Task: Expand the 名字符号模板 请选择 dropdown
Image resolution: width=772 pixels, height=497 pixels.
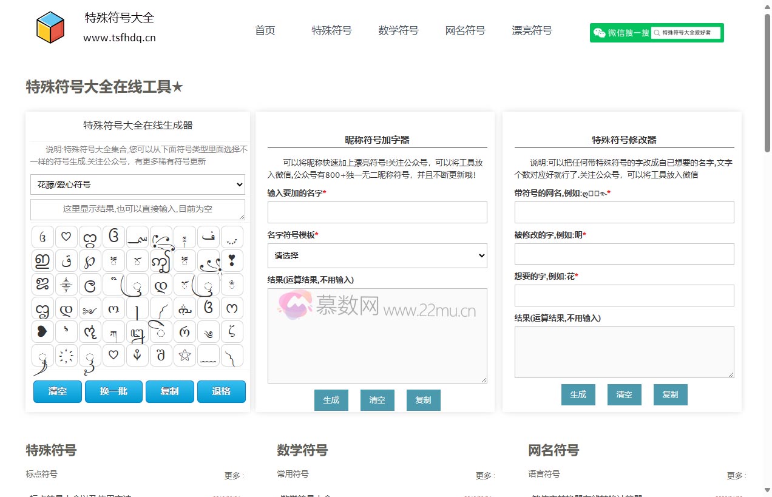Action: (377, 256)
